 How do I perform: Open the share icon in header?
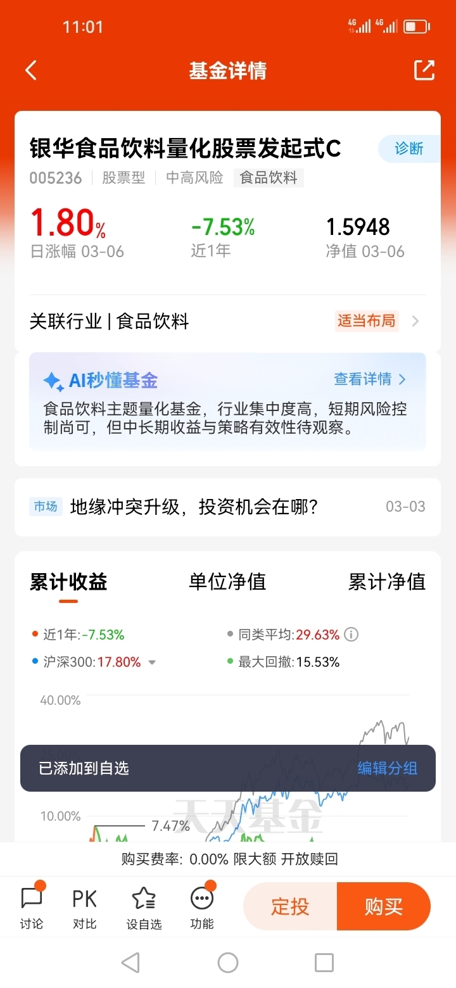pos(424,70)
